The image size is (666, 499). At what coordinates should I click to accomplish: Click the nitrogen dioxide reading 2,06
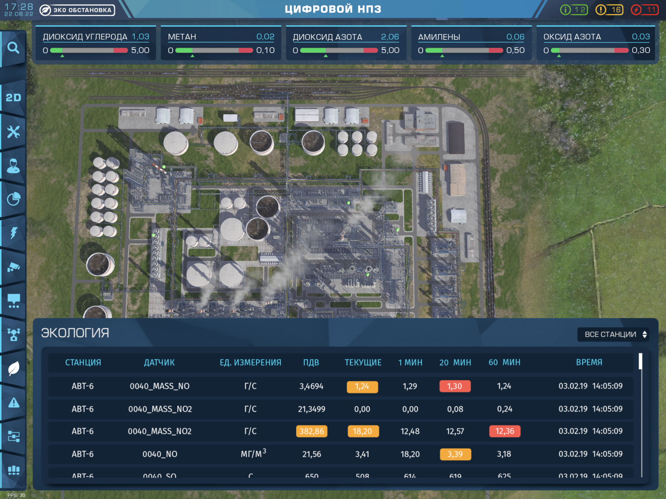(390, 37)
